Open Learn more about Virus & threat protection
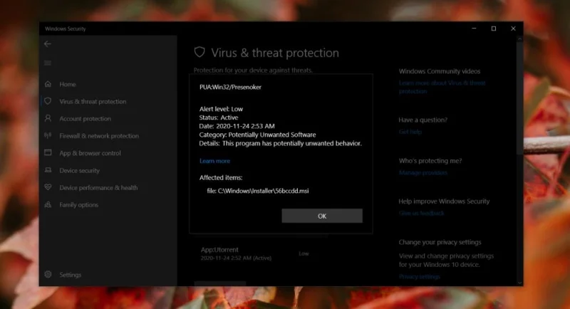The height and width of the screenshot is (309, 570). (x=442, y=87)
